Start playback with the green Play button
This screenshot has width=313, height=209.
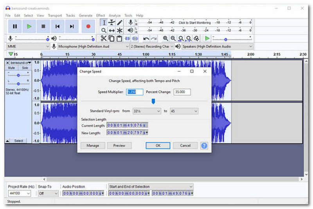(29, 26)
